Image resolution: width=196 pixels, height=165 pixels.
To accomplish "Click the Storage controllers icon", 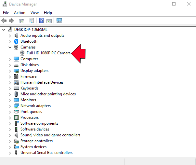I will (x=16, y=141).
